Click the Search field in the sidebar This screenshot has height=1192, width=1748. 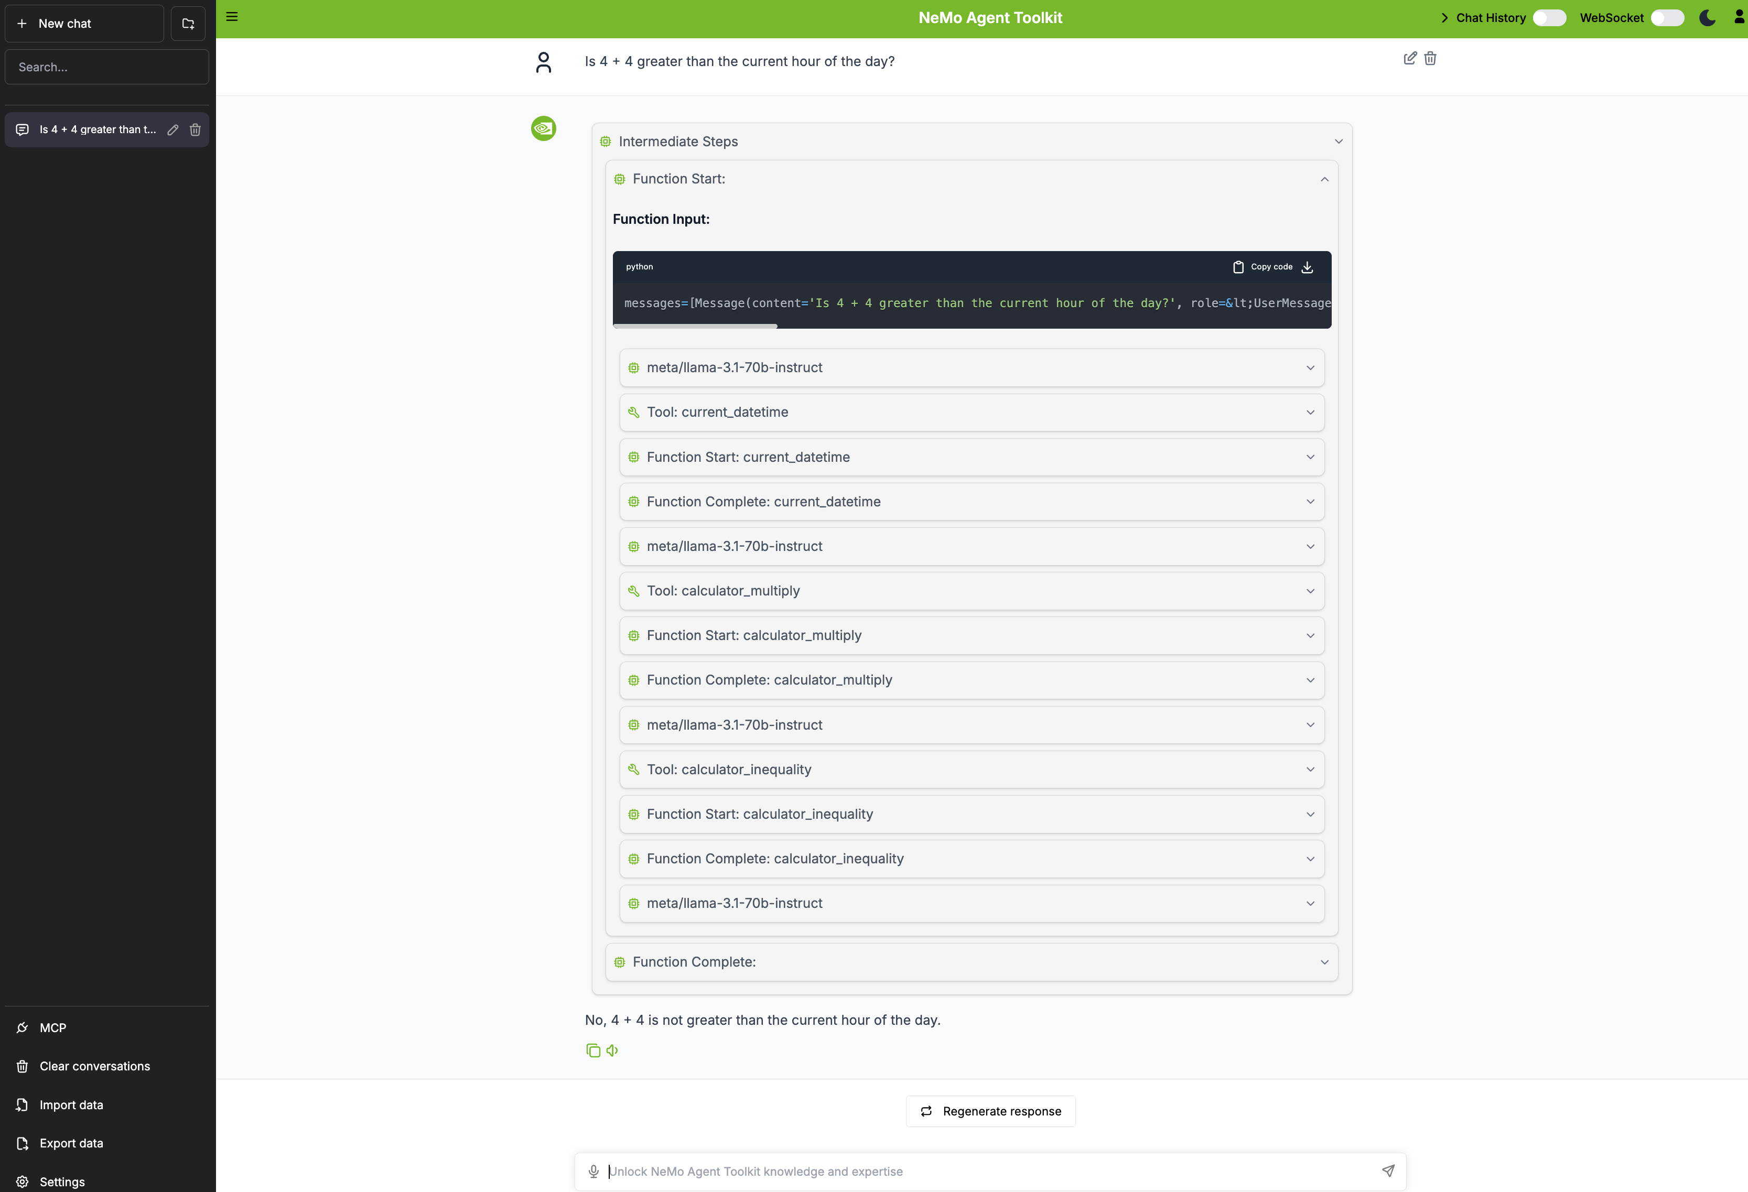[x=106, y=66]
